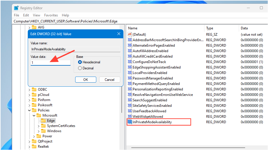Close the Edit DWORD dialog with X

(x=119, y=34)
